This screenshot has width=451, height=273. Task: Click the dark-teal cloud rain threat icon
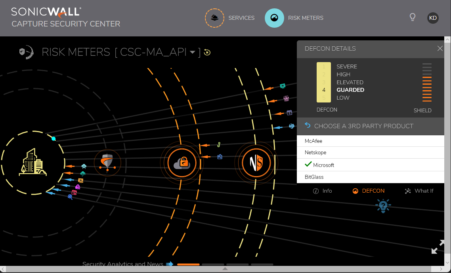(x=83, y=173)
